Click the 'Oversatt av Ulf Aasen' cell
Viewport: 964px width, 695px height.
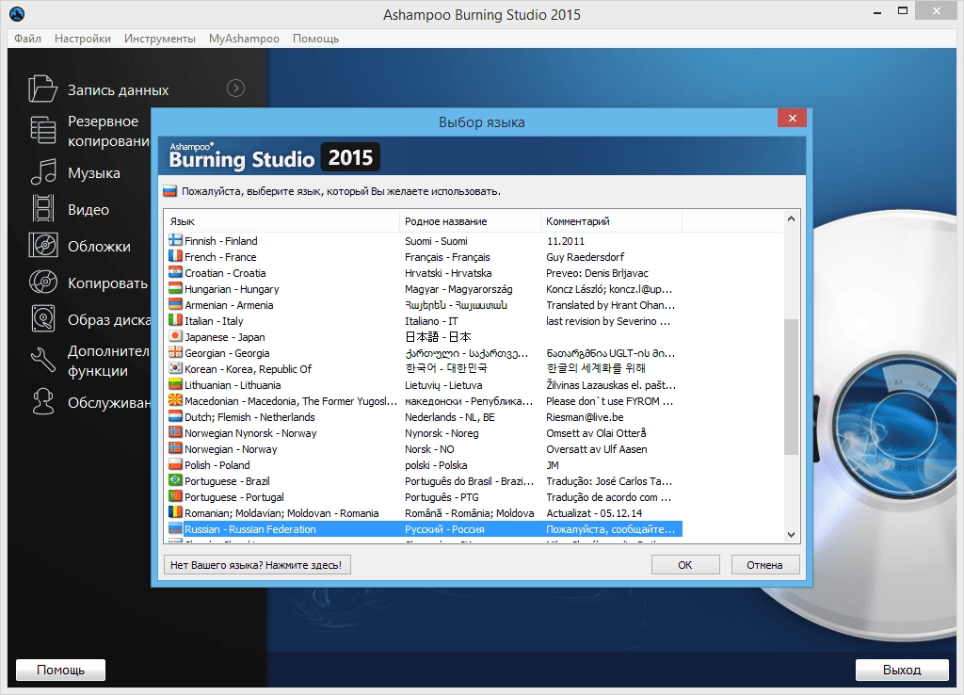[596, 449]
